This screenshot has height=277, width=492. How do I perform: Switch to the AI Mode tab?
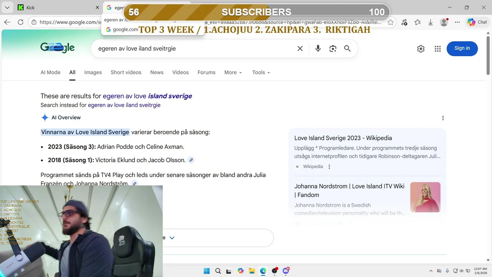point(50,72)
